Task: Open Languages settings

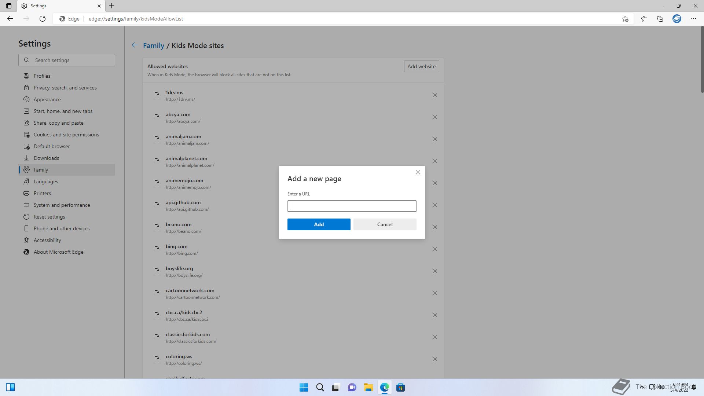Action: (x=67, y=181)
